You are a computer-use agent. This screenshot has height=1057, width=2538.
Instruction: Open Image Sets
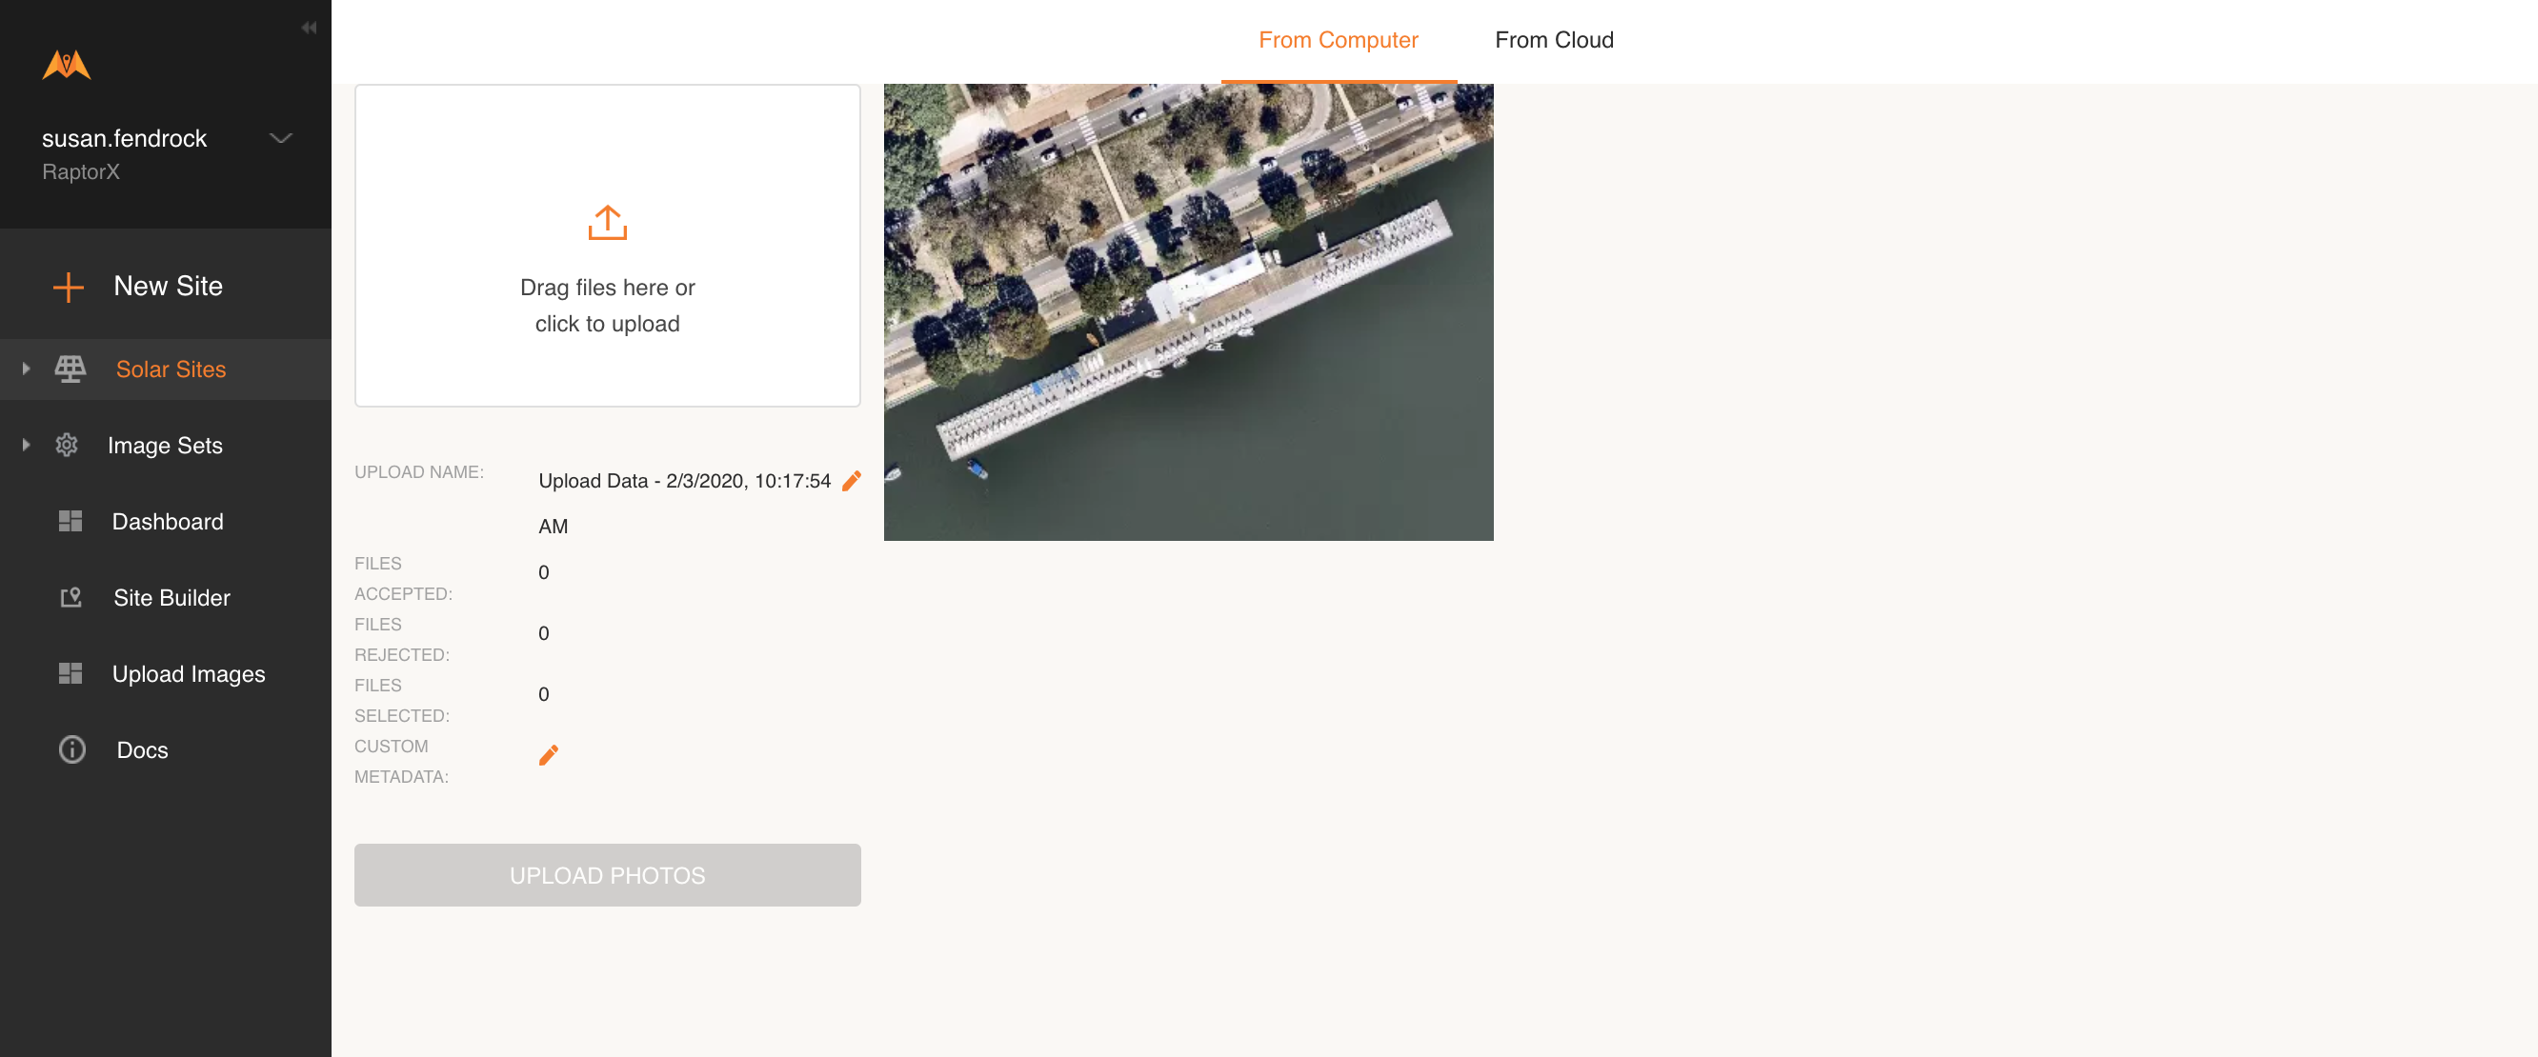point(165,446)
